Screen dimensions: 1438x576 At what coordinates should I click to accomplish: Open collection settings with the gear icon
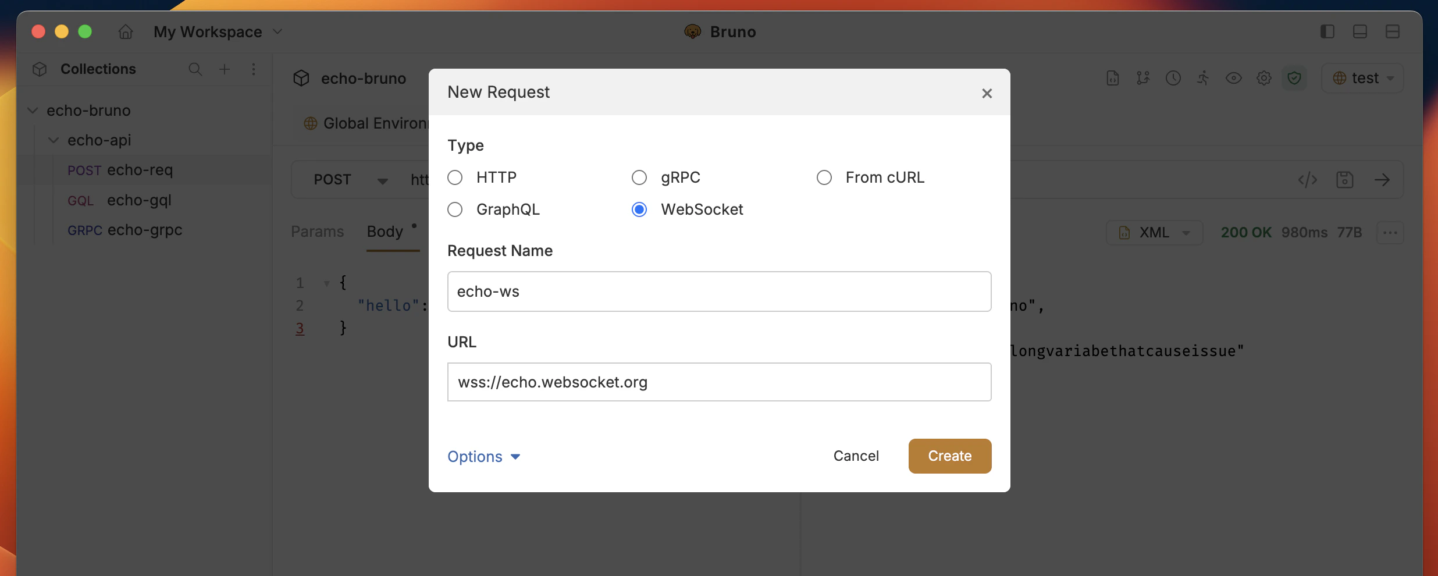coord(1263,77)
